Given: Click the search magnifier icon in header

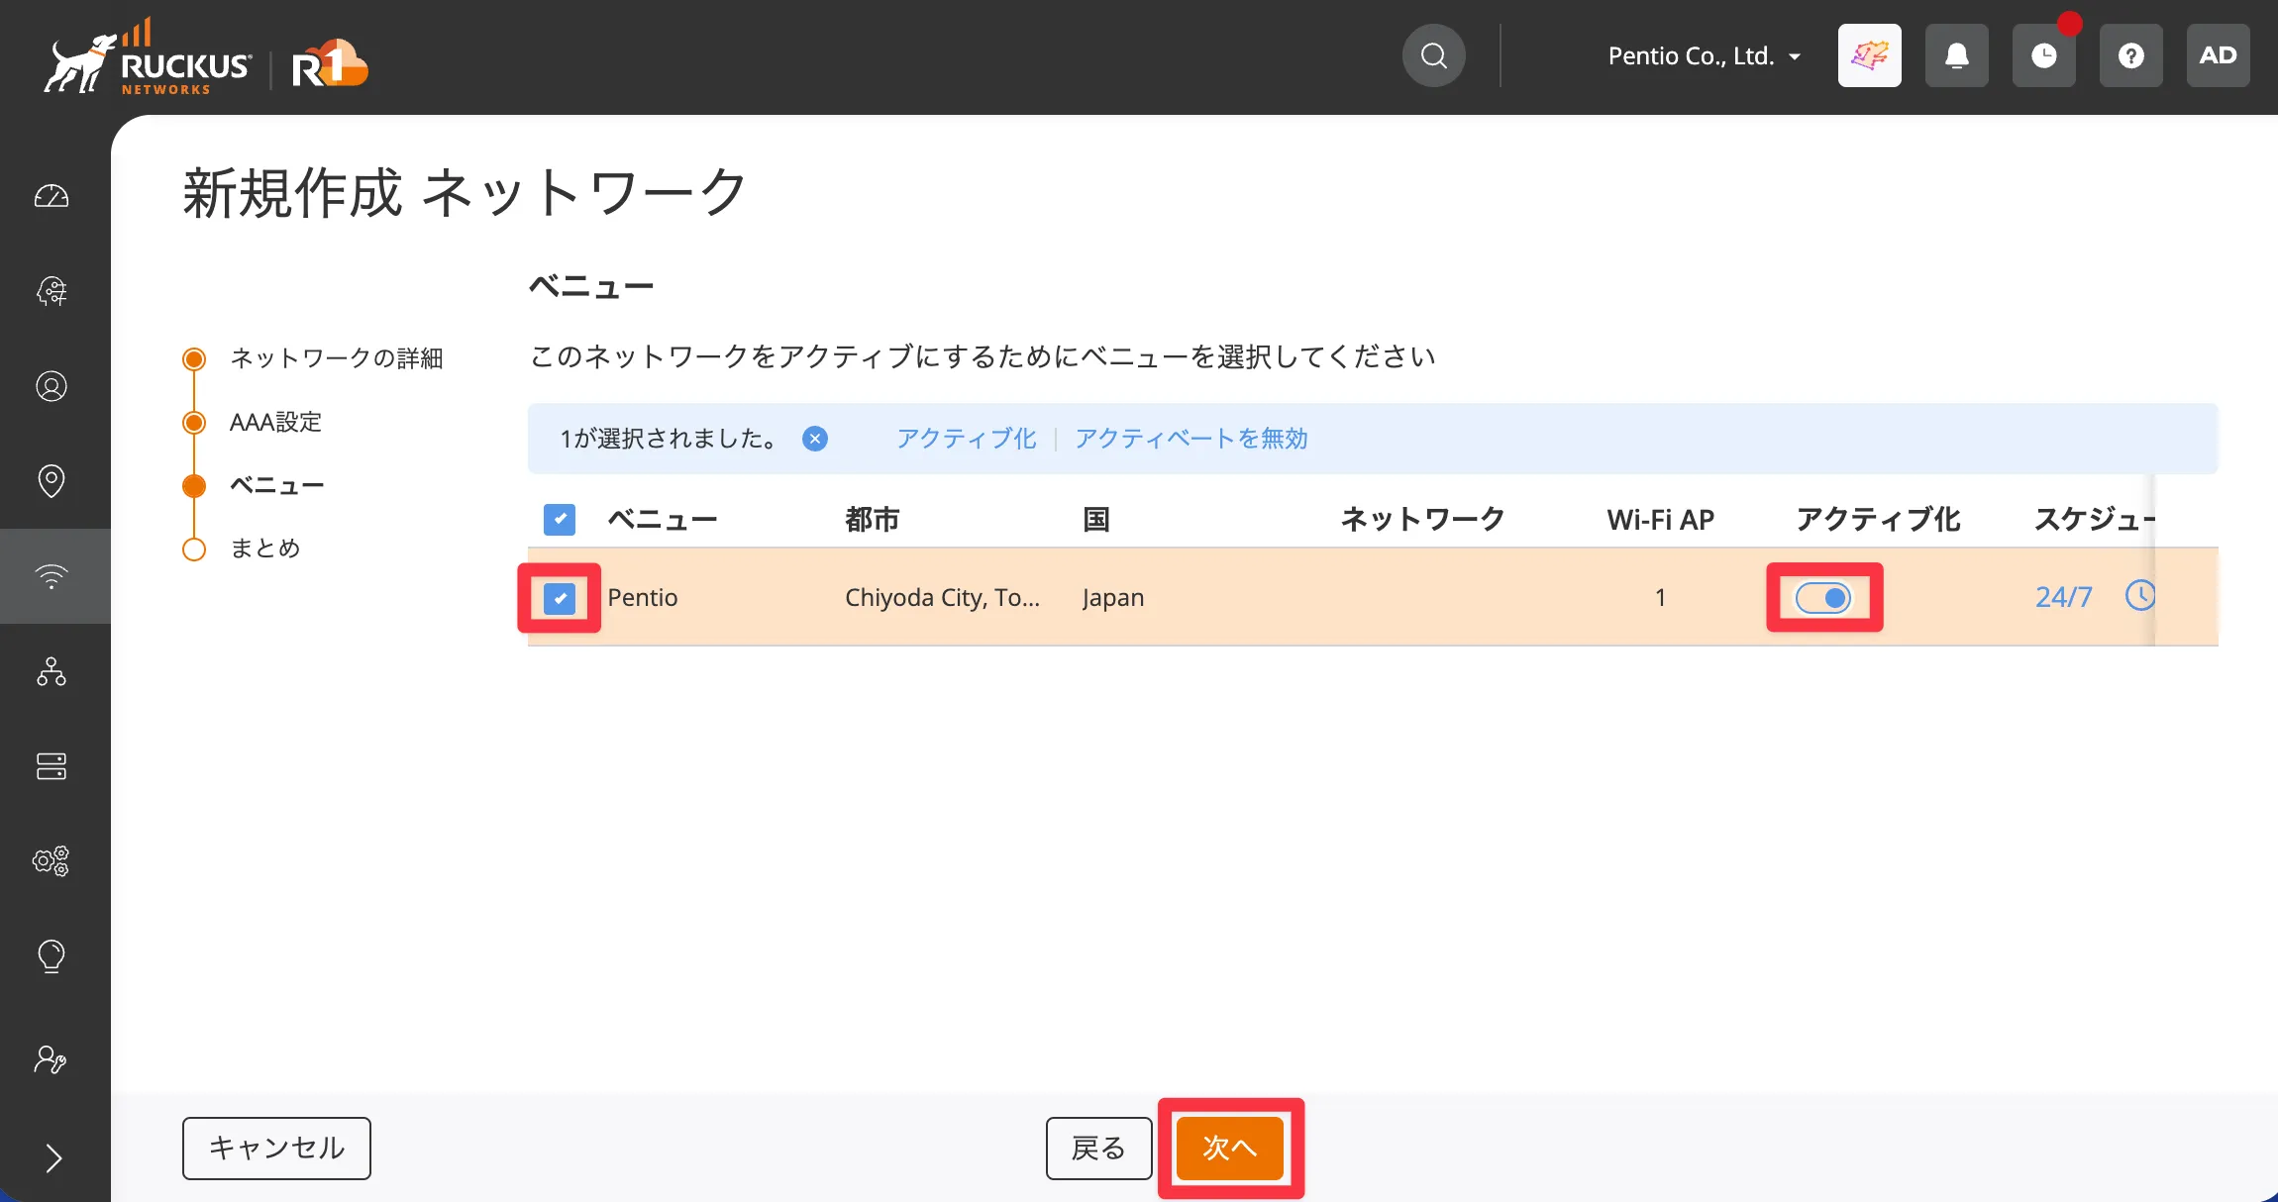Looking at the screenshot, I should (1433, 55).
